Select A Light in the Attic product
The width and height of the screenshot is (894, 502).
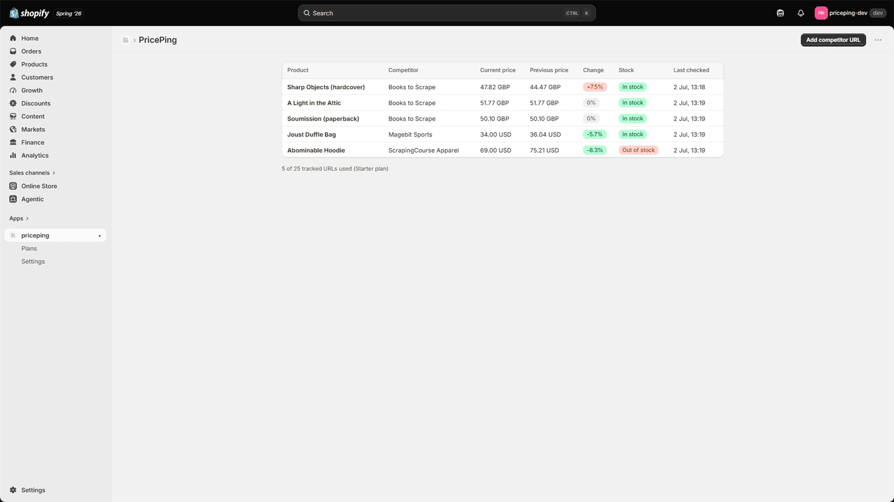(314, 103)
